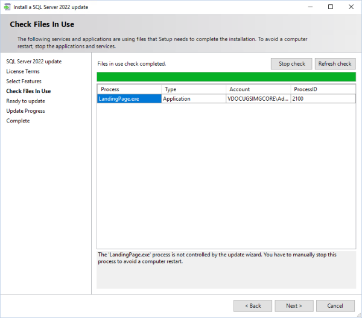This screenshot has width=362, height=318.
Task: Click the Account column header
Action: coord(258,89)
